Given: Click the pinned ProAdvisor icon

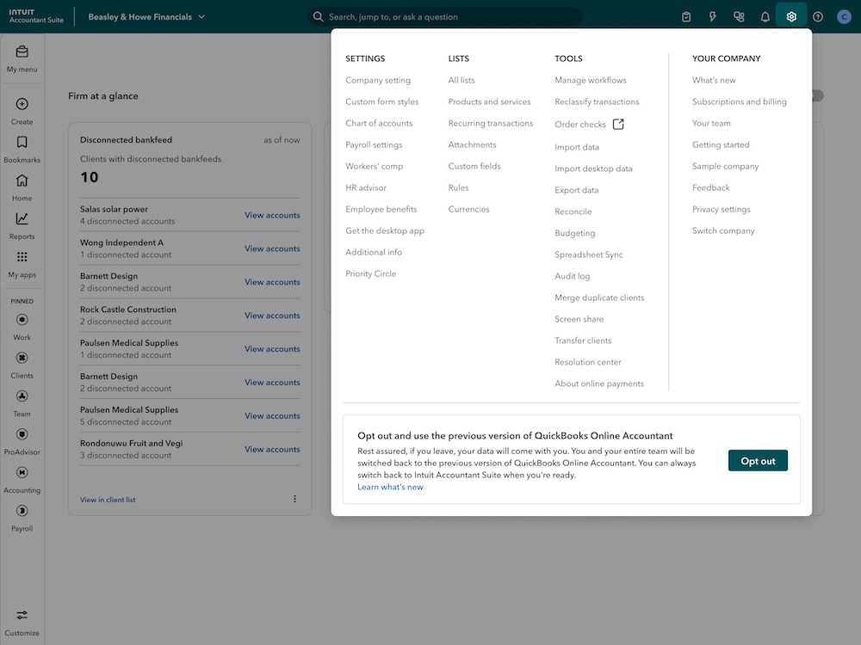Looking at the screenshot, I should click(22, 434).
